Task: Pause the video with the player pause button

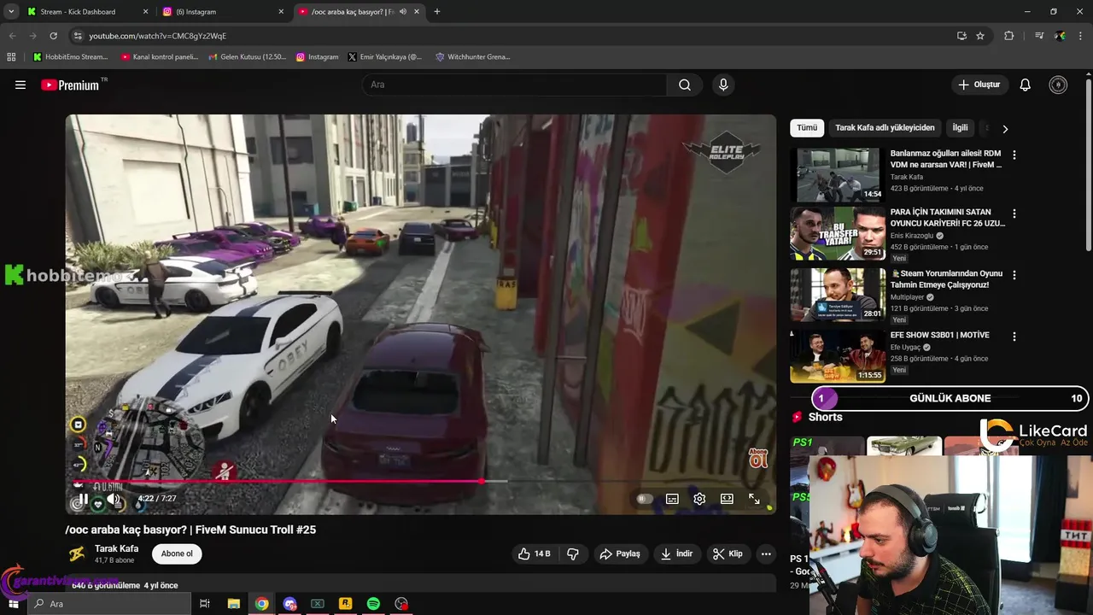Action: [x=83, y=499]
